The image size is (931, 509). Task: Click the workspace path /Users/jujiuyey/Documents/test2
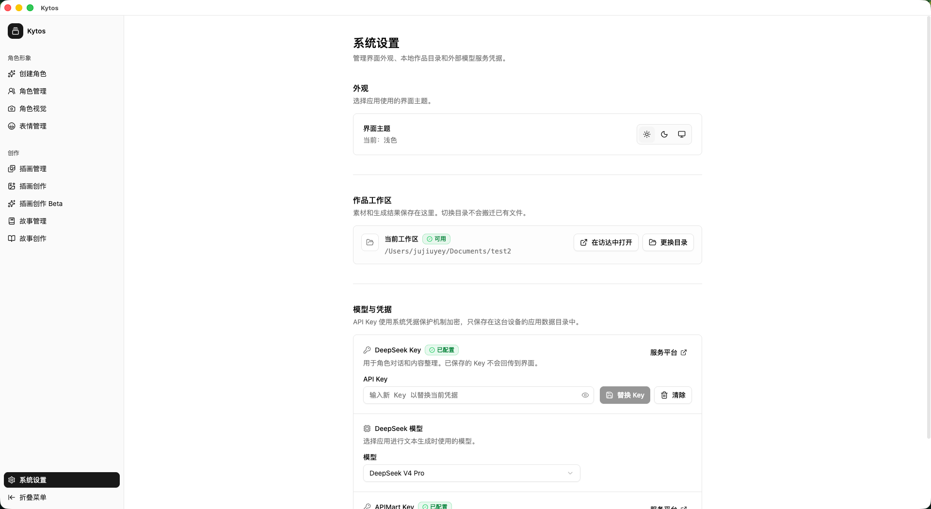tap(448, 251)
